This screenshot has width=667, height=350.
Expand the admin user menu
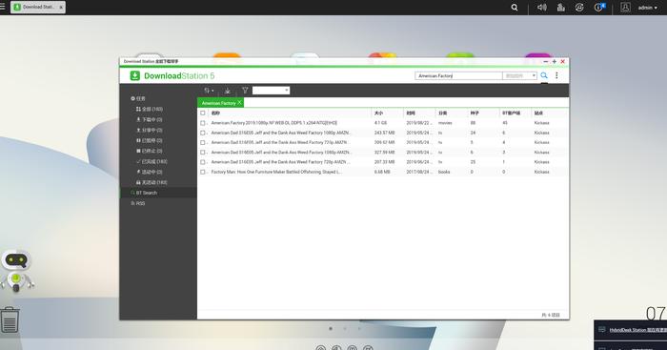(647, 8)
